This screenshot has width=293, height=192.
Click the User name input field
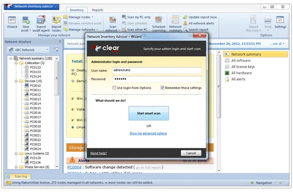157,70
